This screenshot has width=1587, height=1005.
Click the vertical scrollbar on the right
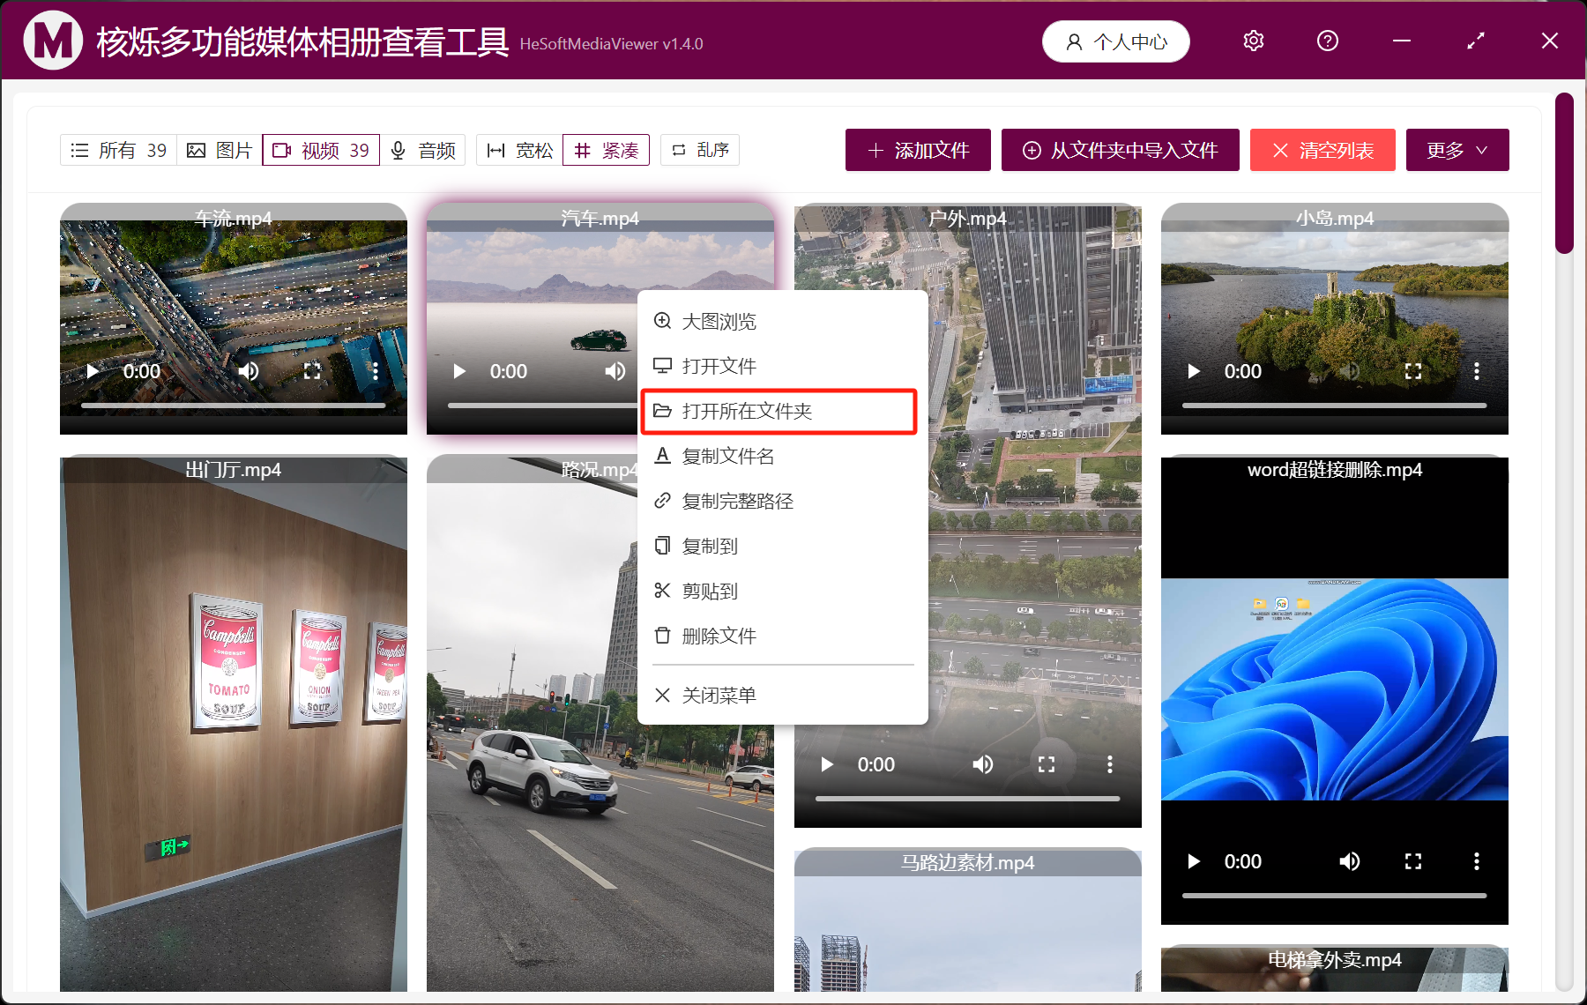(x=1562, y=167)
